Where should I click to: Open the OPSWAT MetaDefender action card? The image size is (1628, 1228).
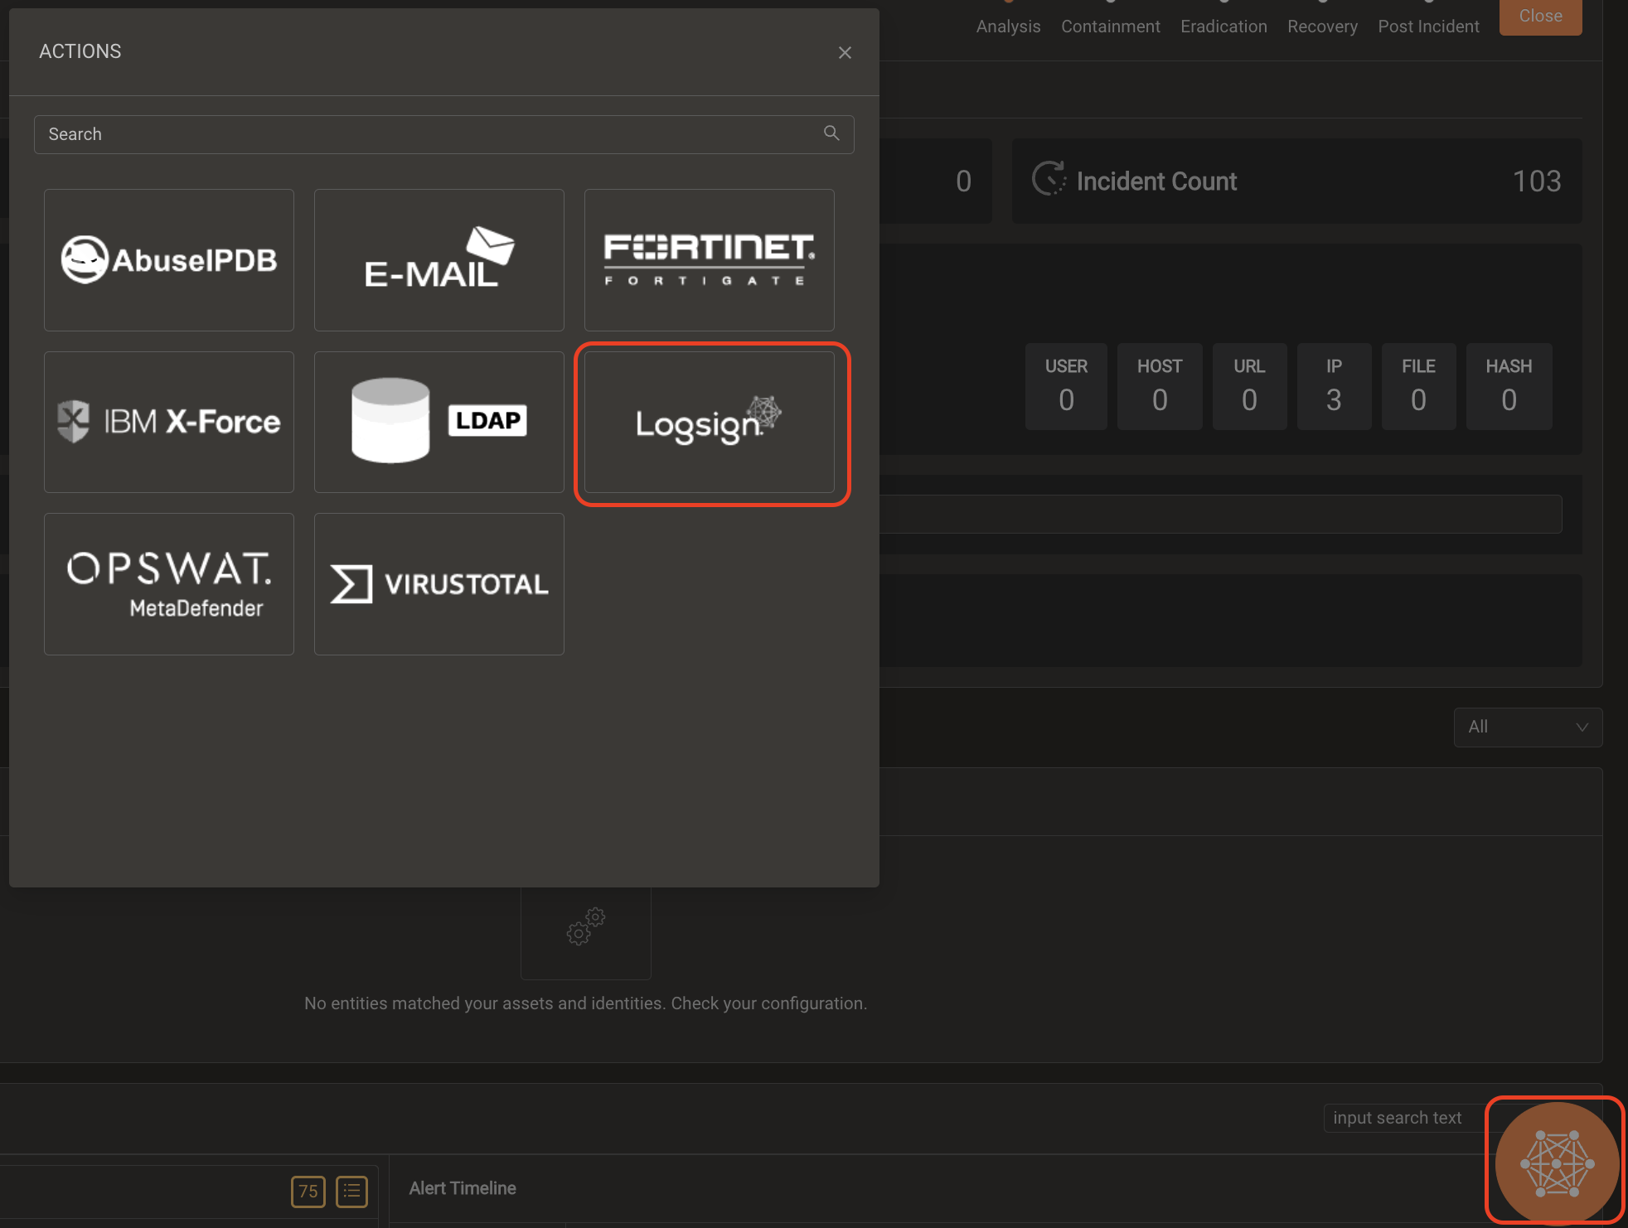pos(169,584)
